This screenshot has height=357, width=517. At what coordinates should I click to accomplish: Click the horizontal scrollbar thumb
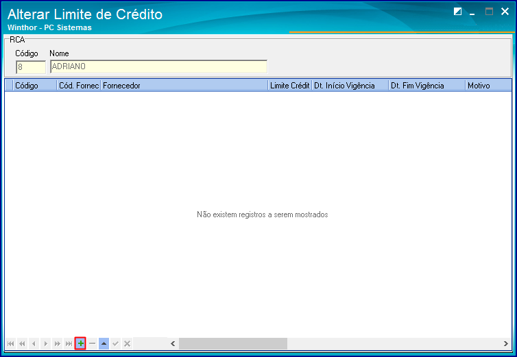(232, 343)
